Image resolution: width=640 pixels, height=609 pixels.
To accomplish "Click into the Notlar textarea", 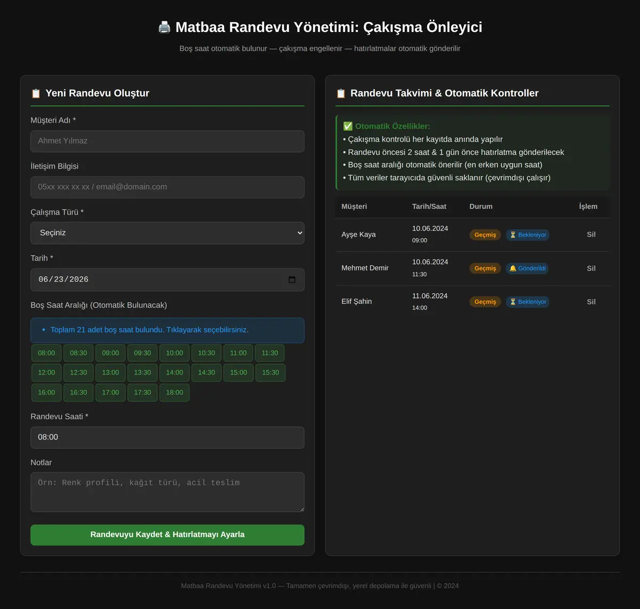I will tap(167, 492).
